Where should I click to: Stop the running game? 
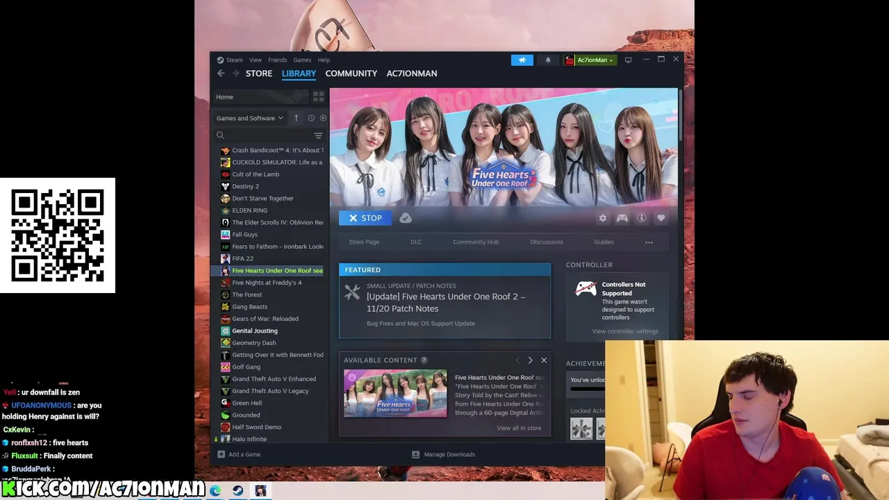(365, 218)
